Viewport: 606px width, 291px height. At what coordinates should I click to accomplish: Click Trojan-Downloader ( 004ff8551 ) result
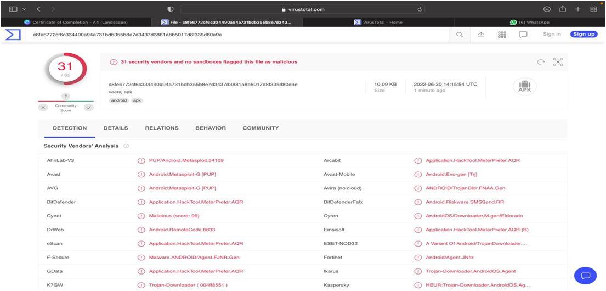pos(188,285)
